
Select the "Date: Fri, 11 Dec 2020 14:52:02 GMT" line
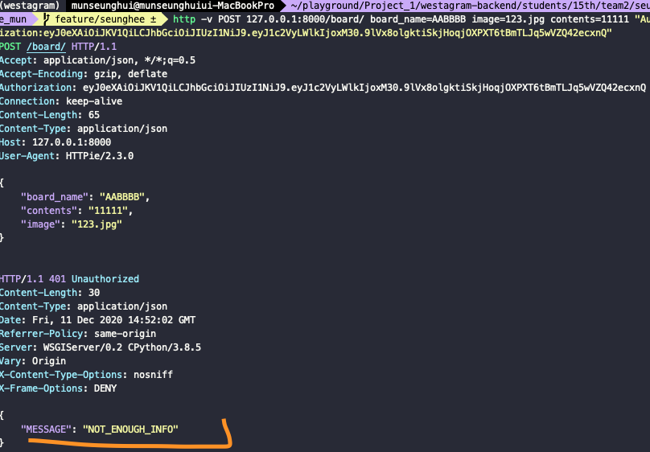(98, 320)
